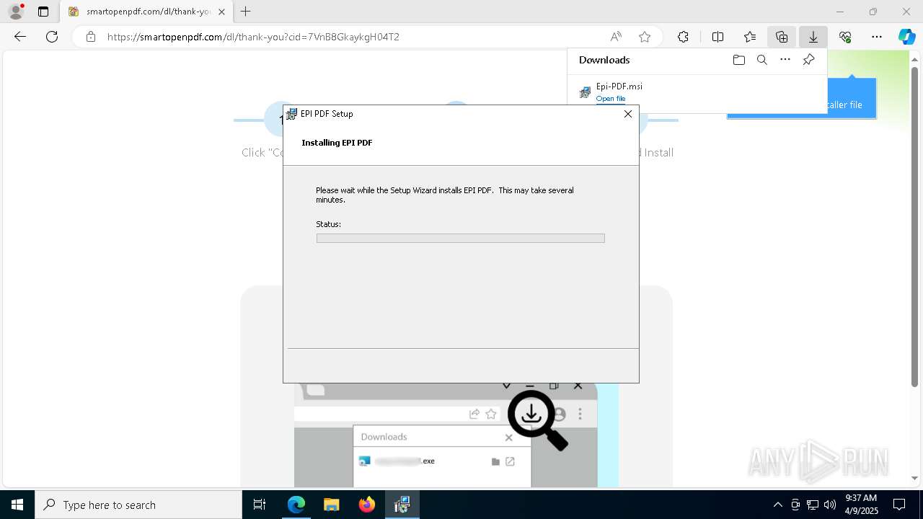923x519 pixels.
Task: Click the installation status progress bar
Action: (460, 238)
